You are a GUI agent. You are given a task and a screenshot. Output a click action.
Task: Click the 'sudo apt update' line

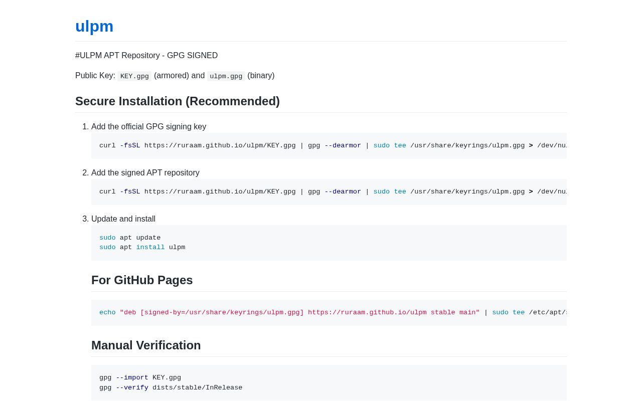click(x=130, y=238)
